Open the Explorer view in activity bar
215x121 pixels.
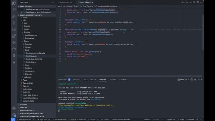(x=14, y=3)
